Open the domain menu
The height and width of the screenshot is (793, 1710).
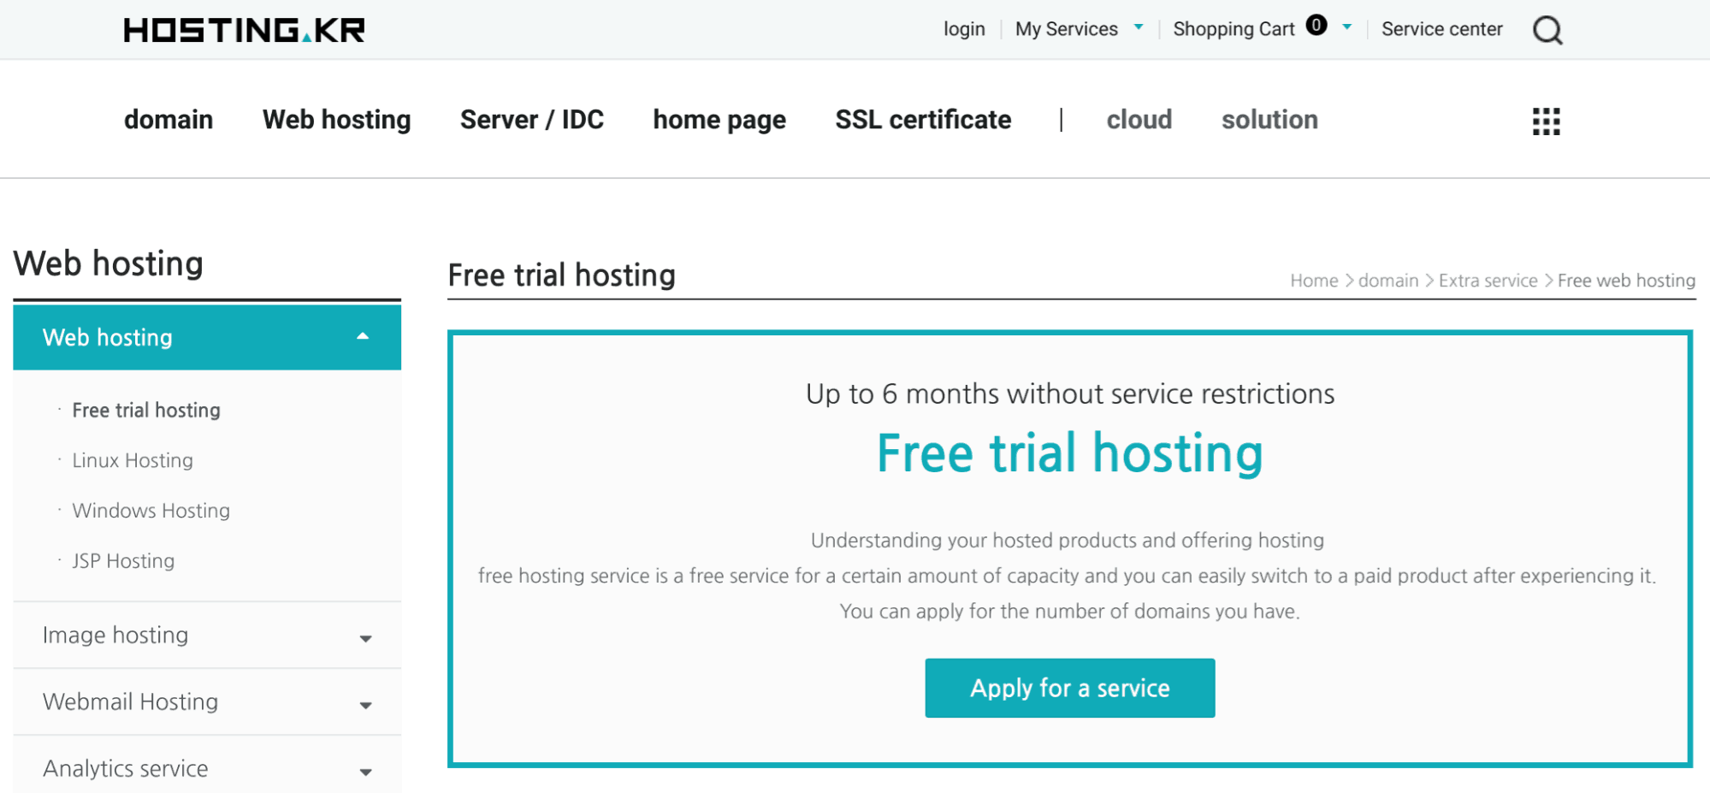pos(169,120)
